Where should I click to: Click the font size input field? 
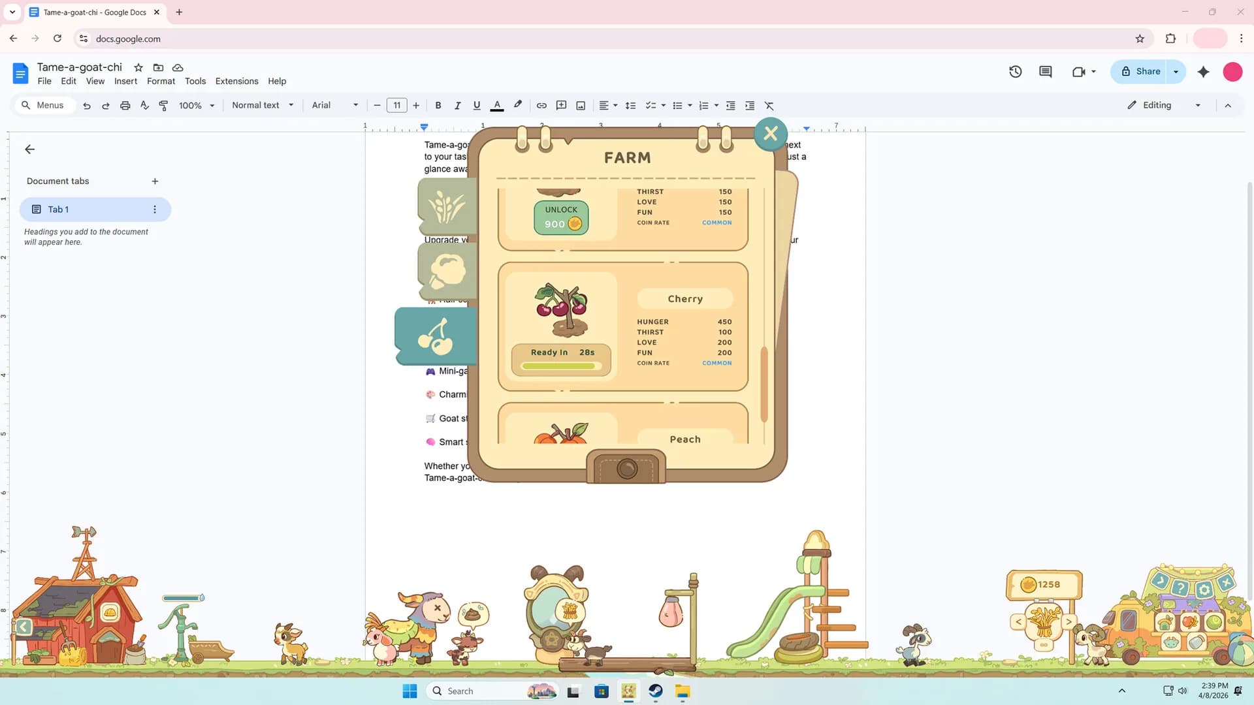click(396, 105)
